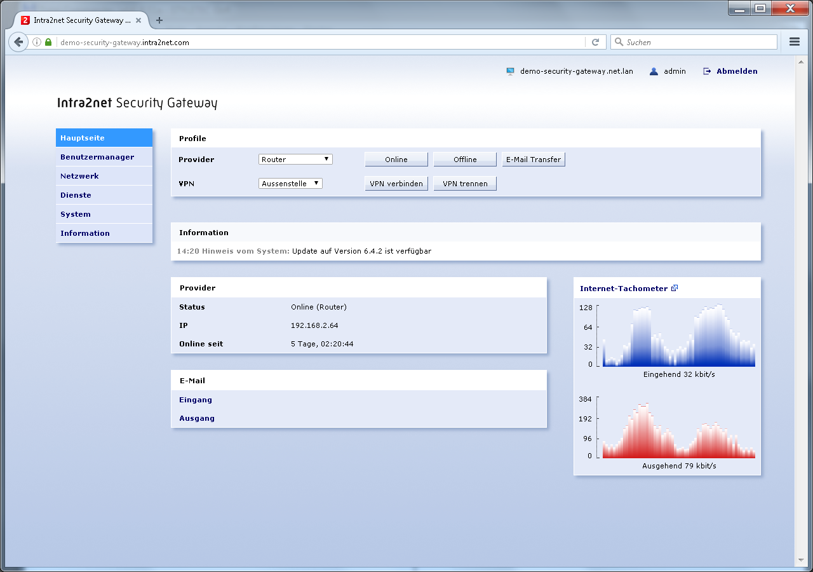
Task: Open the Benutzermanager menu item
Action: [x=97, y=157]
